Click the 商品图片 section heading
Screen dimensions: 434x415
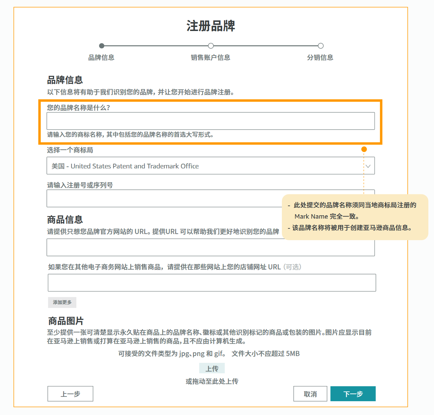[66, 321]
